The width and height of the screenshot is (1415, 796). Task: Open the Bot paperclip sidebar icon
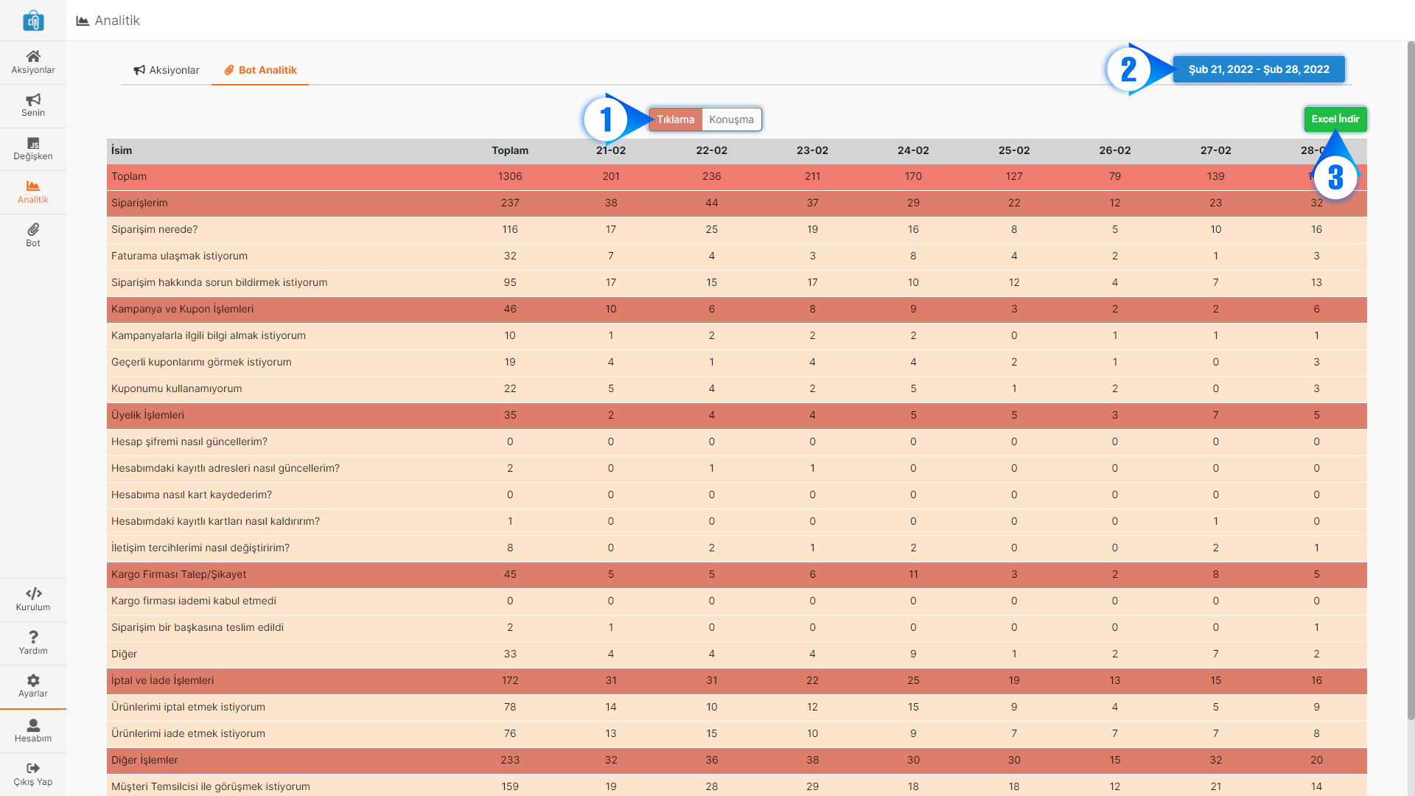(x=33, y=230)
